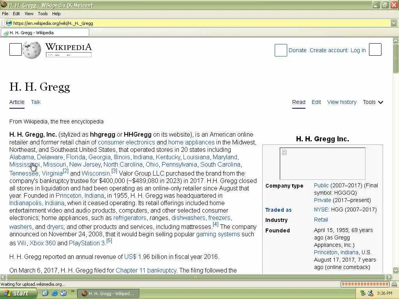This screenshot has width=399, height=299.
Task: Click the K-Meleon icon in the title bar
Action: coord(4,5)
